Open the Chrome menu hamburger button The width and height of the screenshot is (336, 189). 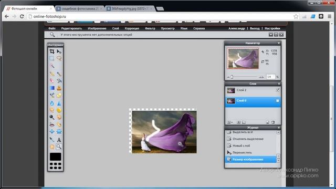[x=330, y=16]
